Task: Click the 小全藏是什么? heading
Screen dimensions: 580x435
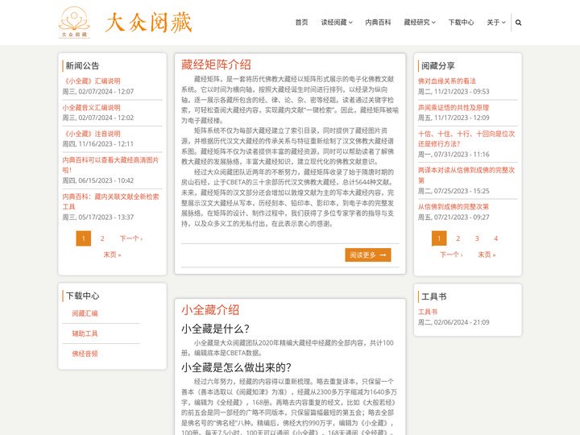Action: pos(215,329)
